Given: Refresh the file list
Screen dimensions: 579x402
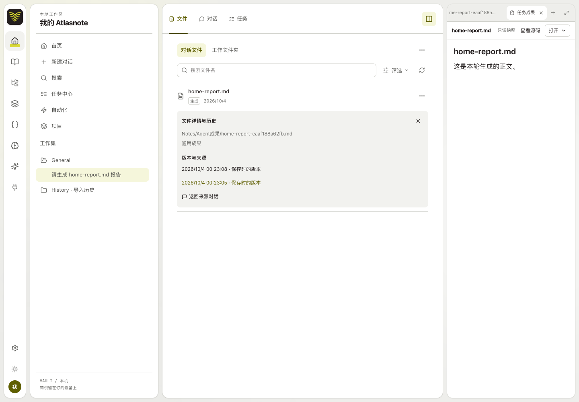Looking at the screenshot, I should 422,70.
